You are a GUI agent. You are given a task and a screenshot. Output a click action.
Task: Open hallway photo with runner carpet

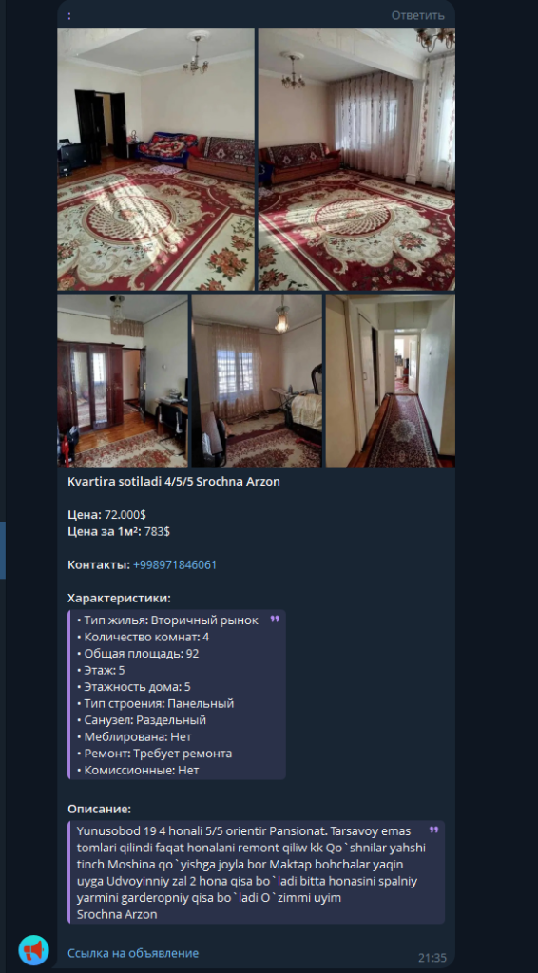click(x=391, y=381)
